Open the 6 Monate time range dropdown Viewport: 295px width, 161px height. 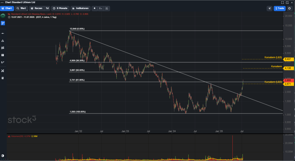click(60, 8)
